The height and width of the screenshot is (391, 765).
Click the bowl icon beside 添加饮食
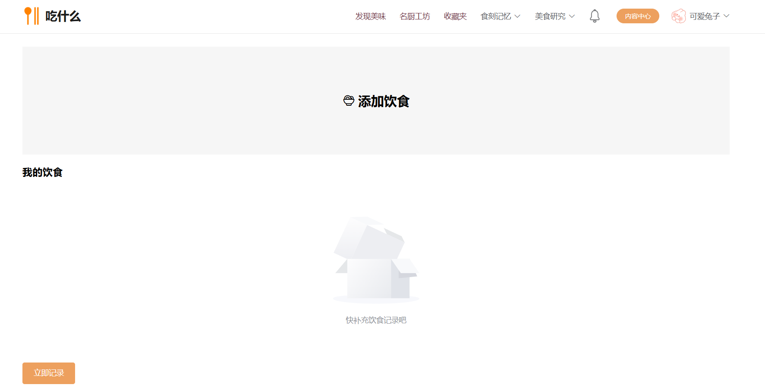[349, 101]
